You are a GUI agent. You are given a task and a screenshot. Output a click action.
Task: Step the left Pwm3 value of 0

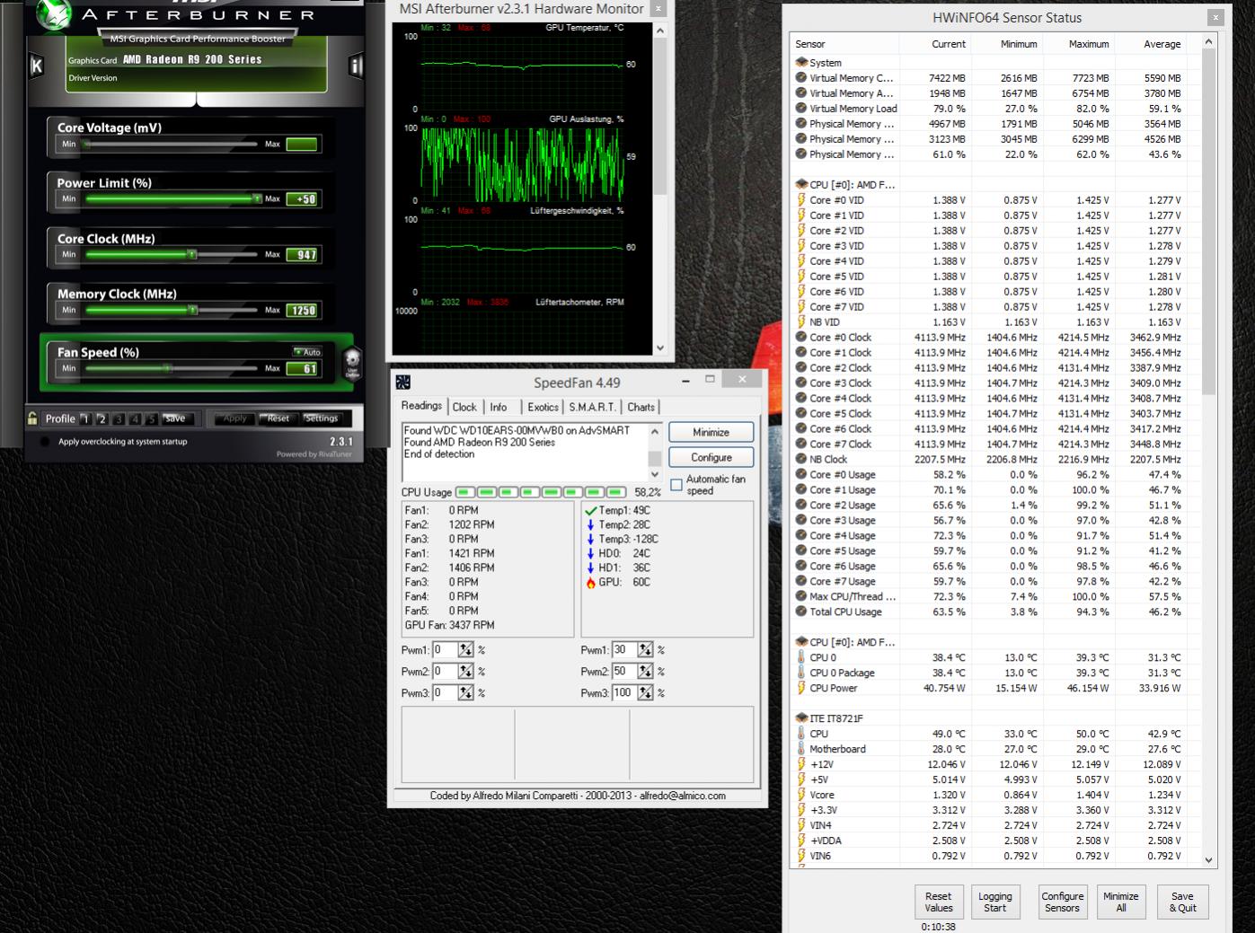click(x=465, y=693)
